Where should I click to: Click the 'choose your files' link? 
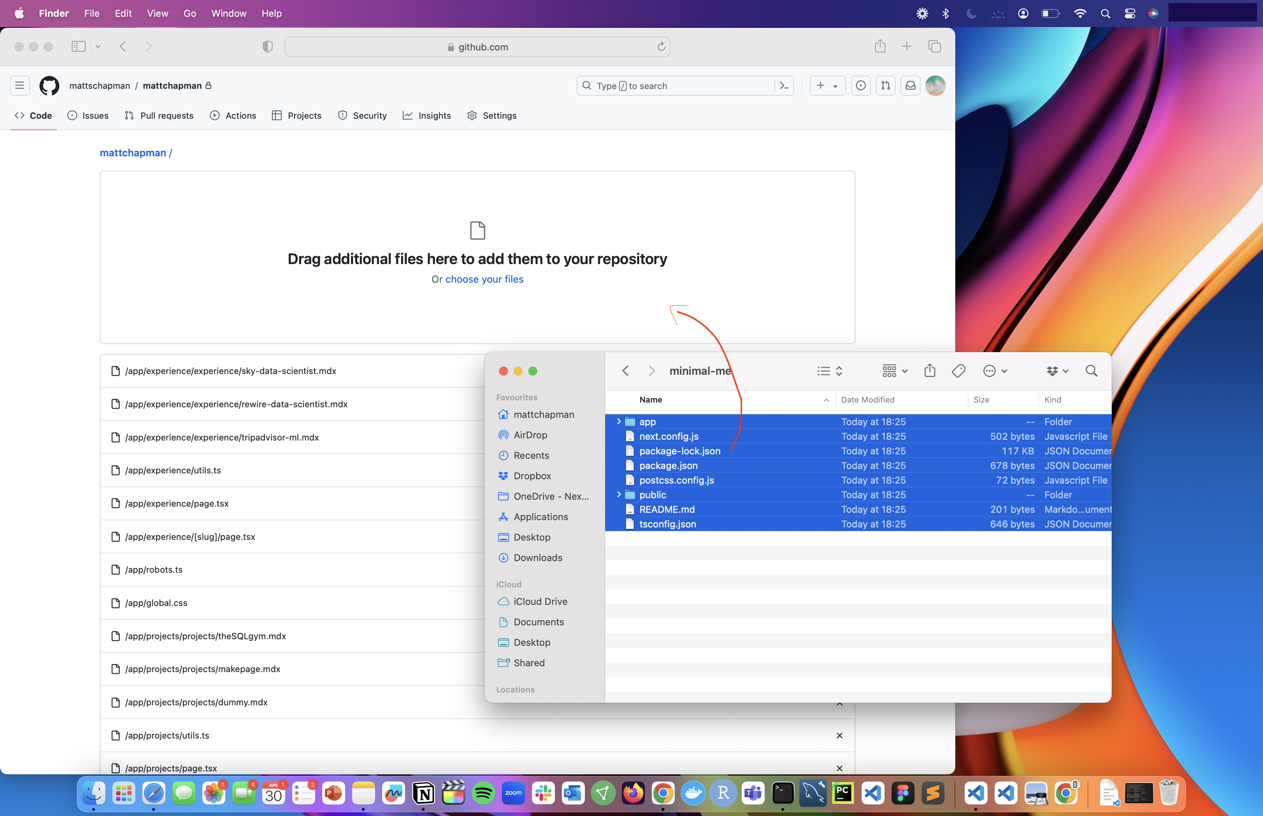[x=484, y=279]
